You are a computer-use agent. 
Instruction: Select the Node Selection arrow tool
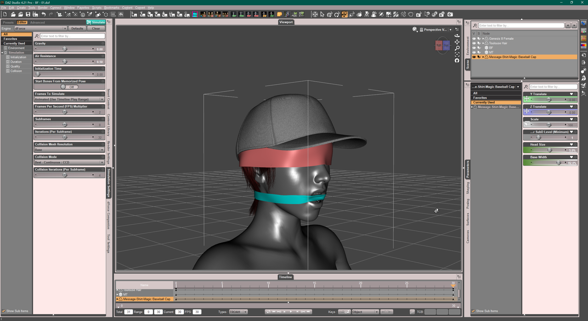pyautogui.click(x=322, y=15)
